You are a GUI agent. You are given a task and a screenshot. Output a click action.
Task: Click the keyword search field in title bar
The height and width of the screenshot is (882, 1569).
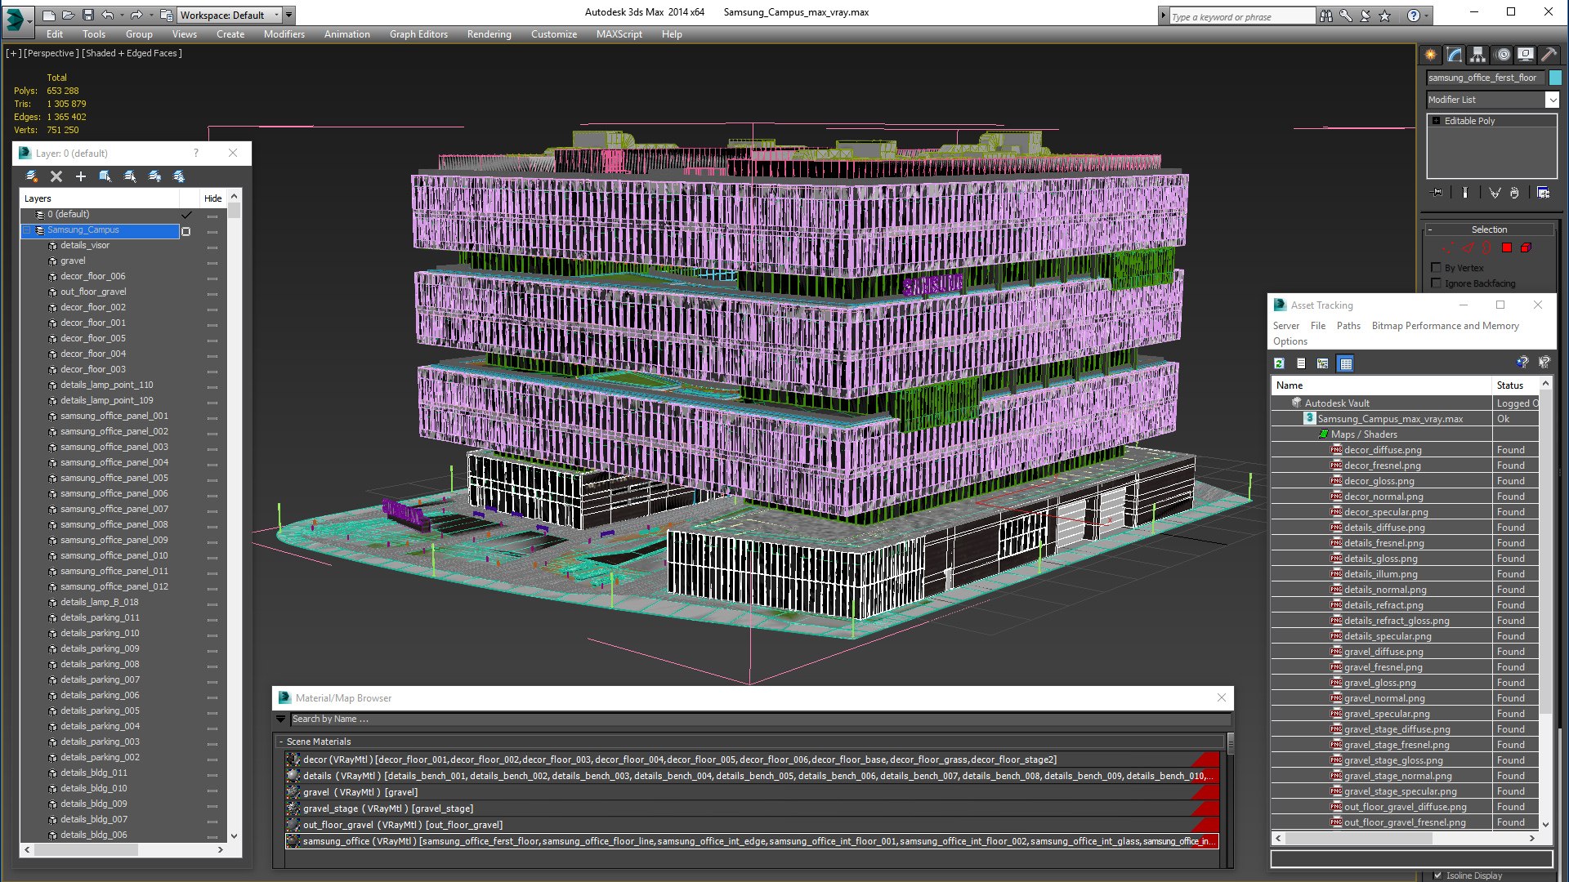point(1242,16)
